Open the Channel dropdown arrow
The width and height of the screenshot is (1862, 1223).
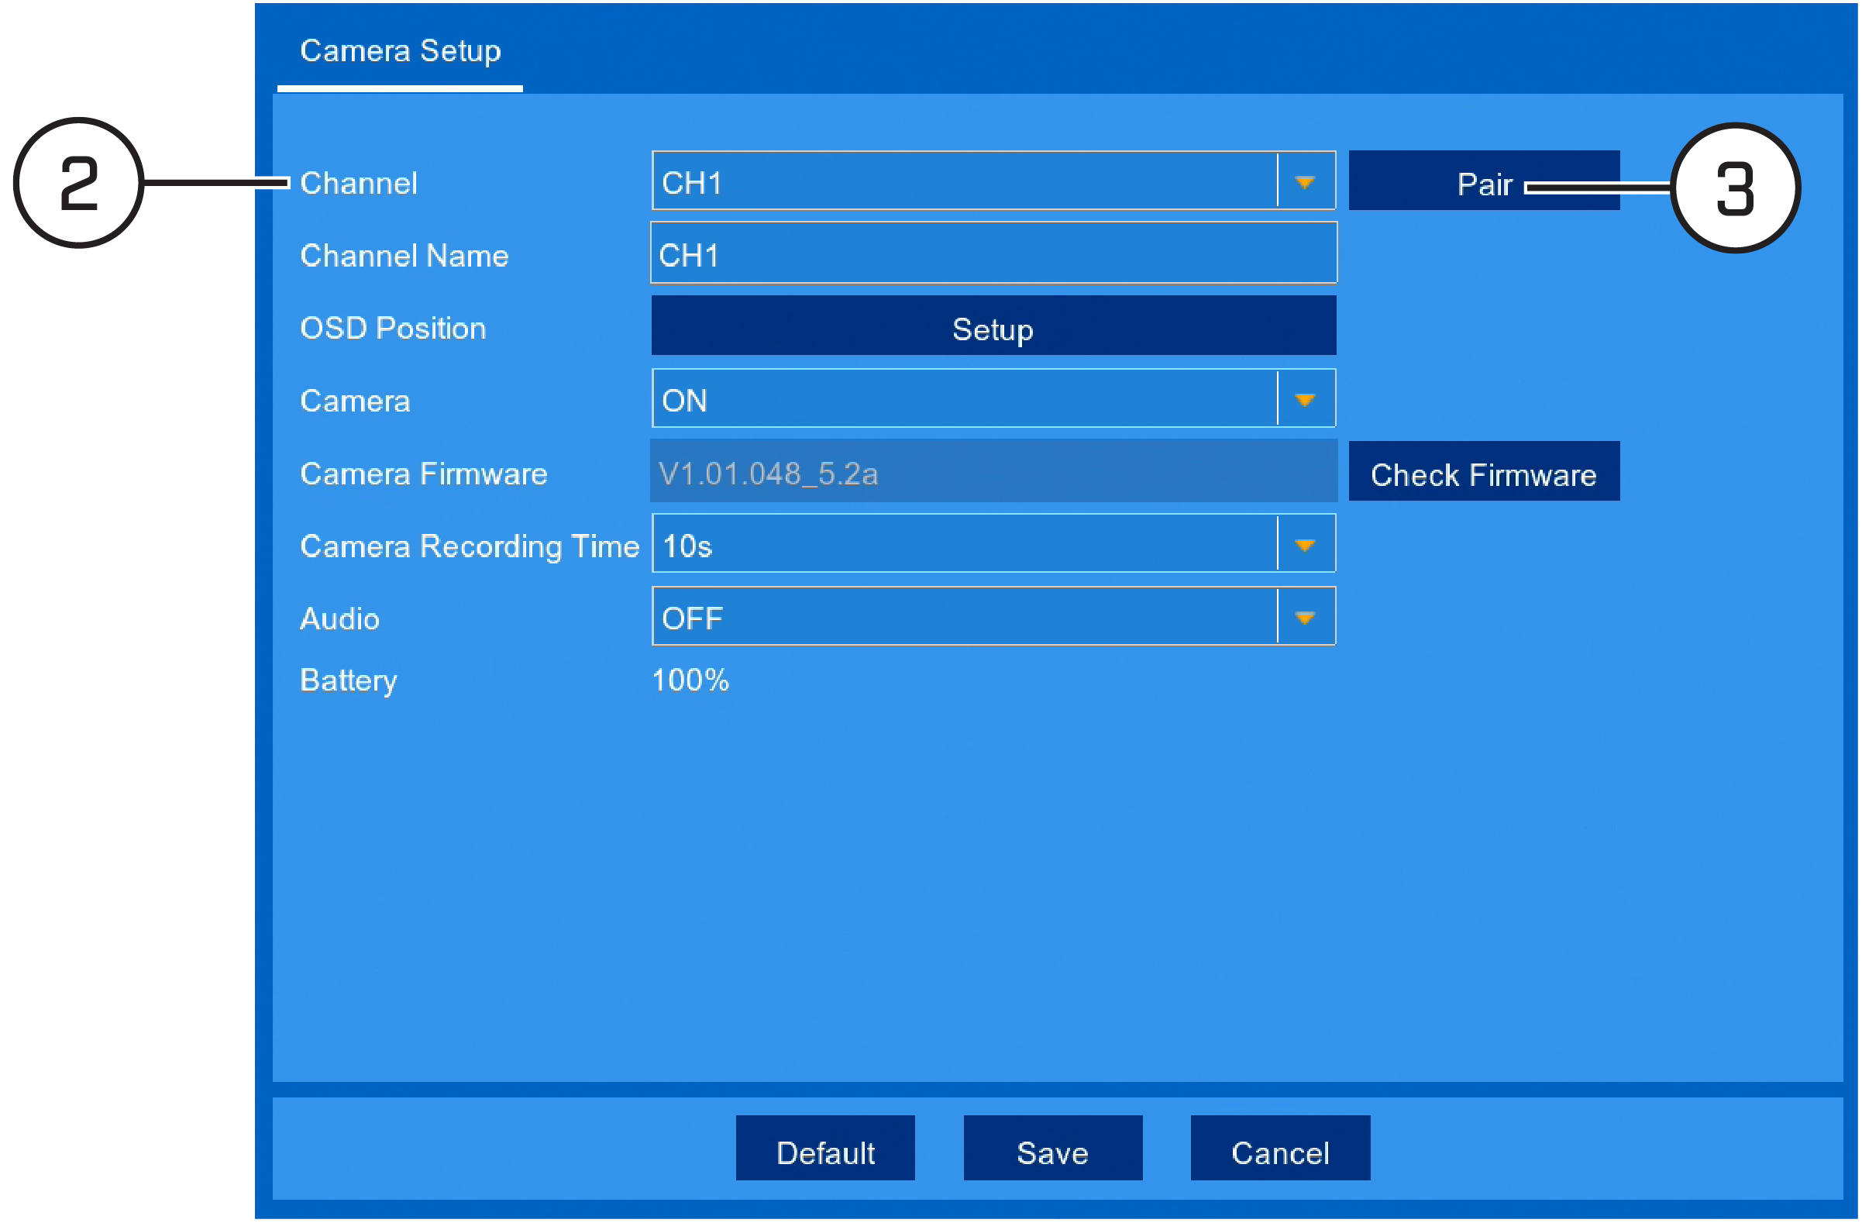(x=1304, y=182)
